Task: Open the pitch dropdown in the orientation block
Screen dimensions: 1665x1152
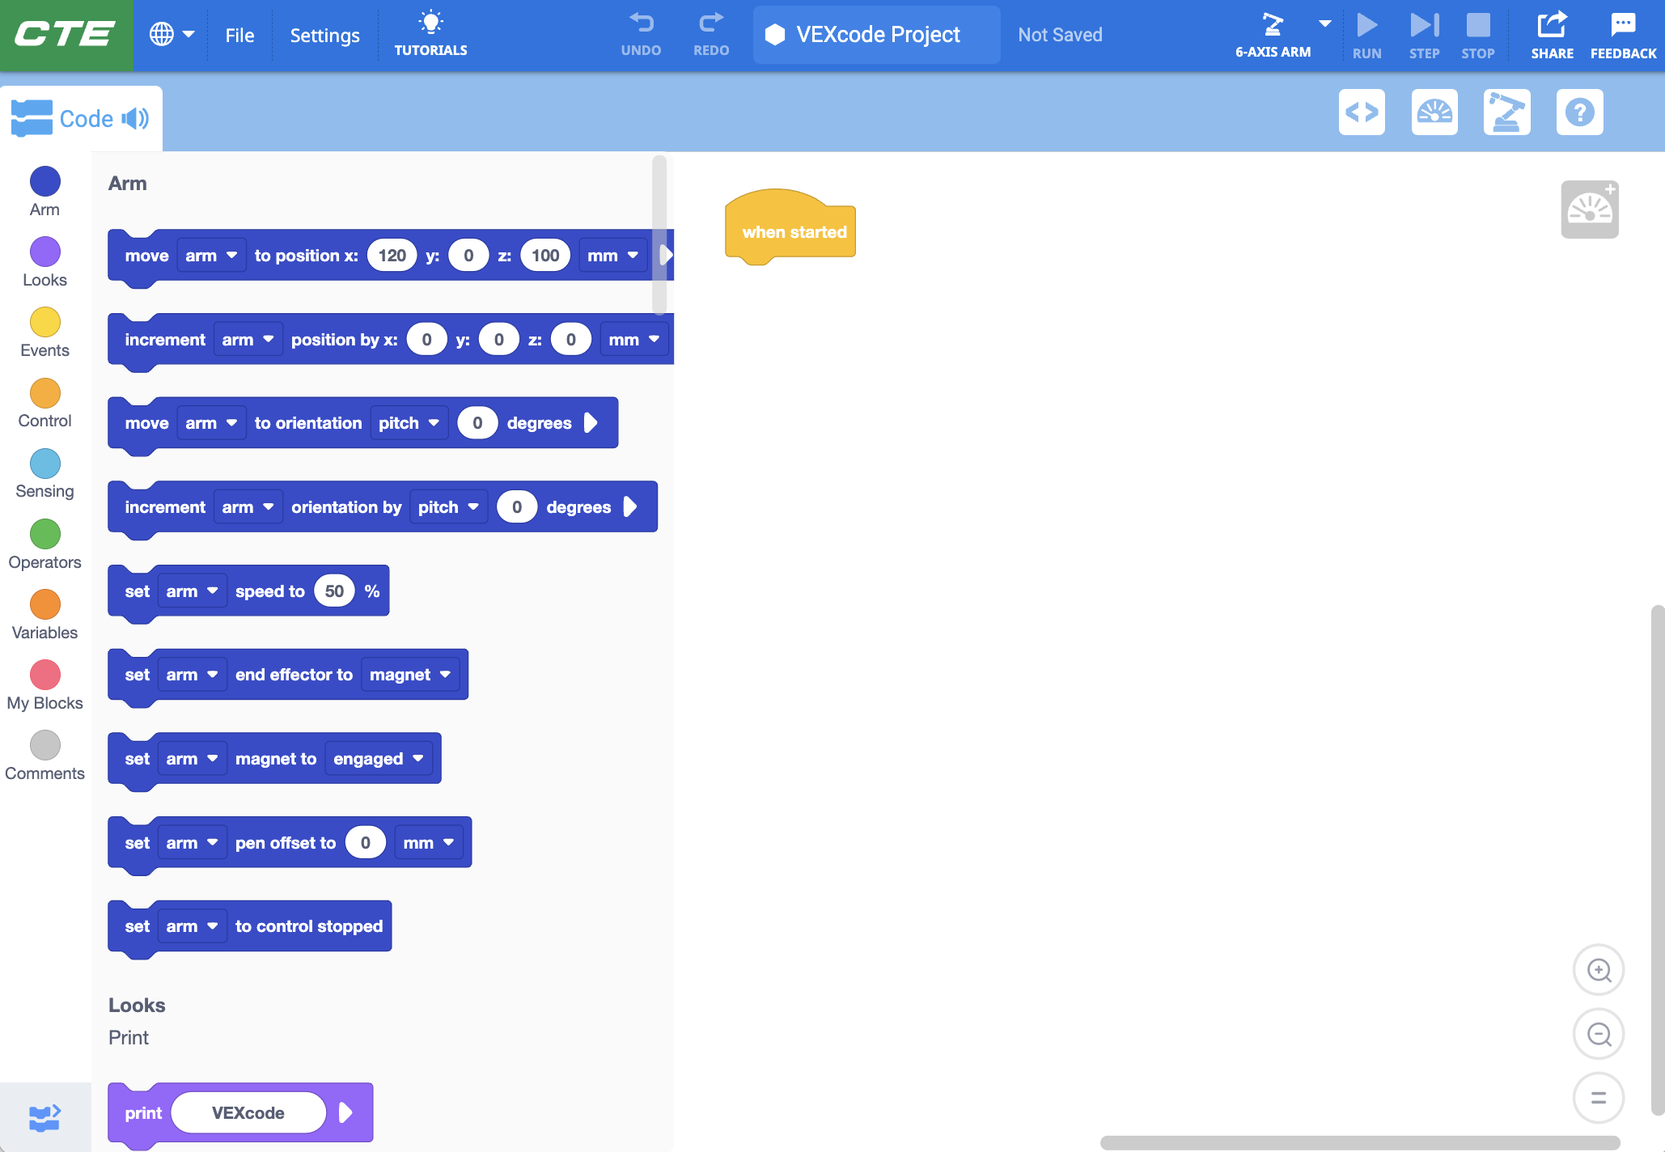Action: (409, 422)
